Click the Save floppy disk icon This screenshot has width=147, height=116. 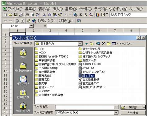tap(16, 15)
